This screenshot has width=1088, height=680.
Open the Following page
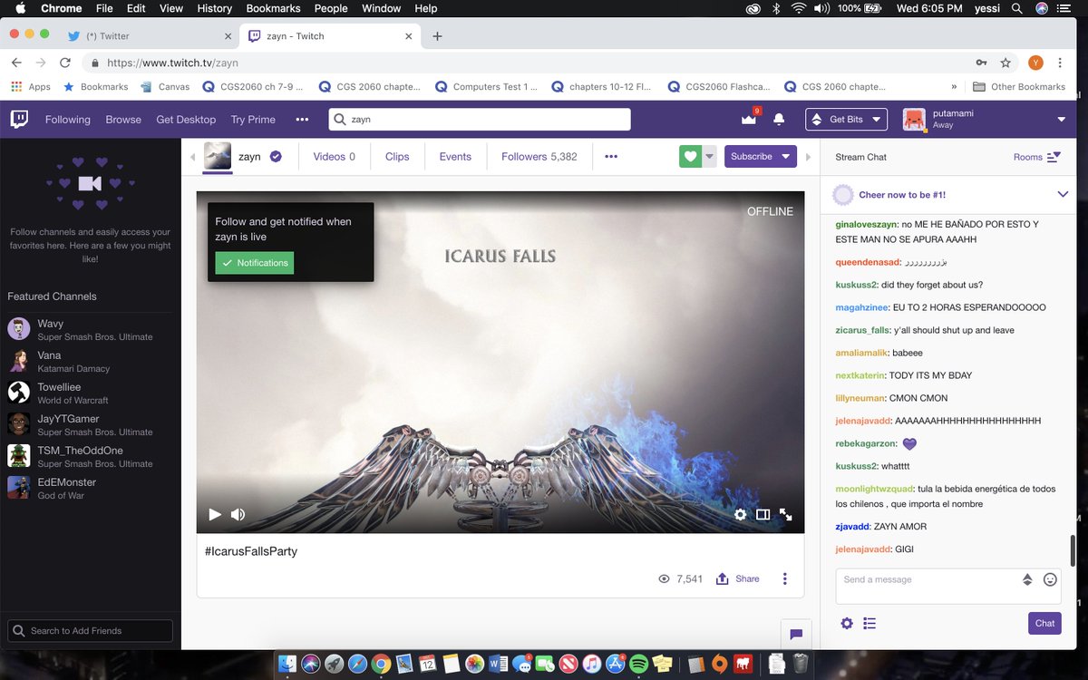pyautogui.click(x=68, y=119)
